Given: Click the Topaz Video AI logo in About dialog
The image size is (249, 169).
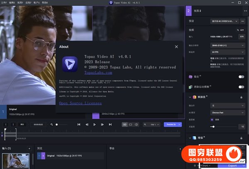Looking at the screenshot, I should [x=69, y=64].
